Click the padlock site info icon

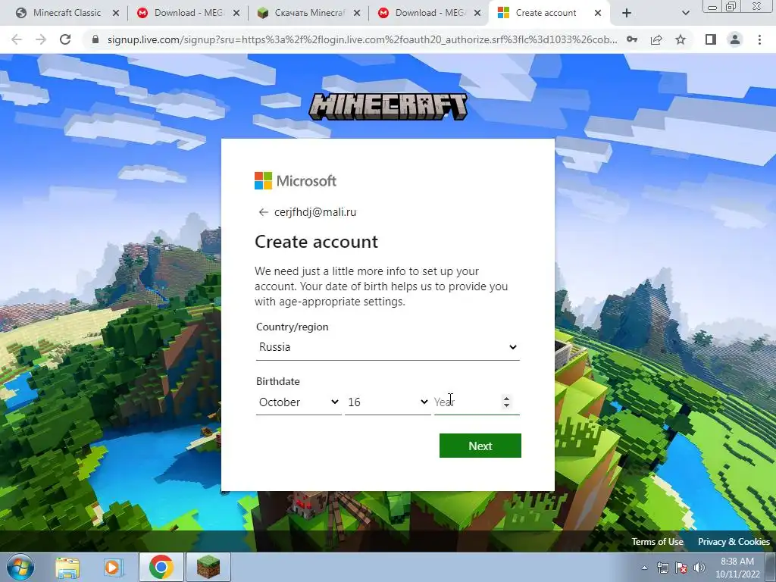95,39
